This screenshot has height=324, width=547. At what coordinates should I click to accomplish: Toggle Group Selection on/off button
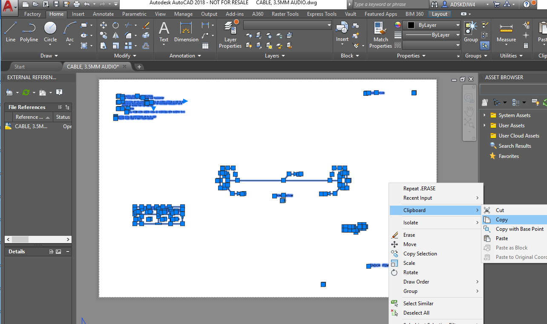click(x=485, y=46)
